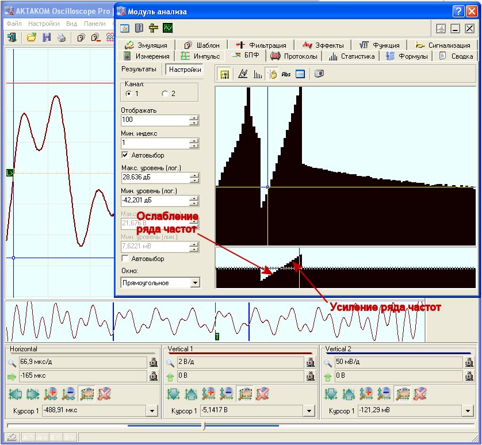Open the Файл menu
This screenshot has width=482, height=445.
click(14, 24)
